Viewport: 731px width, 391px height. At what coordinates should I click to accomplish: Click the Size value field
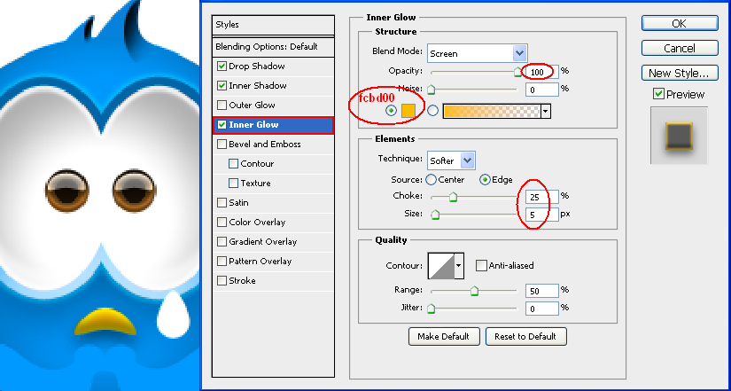[x=541, y=215]
